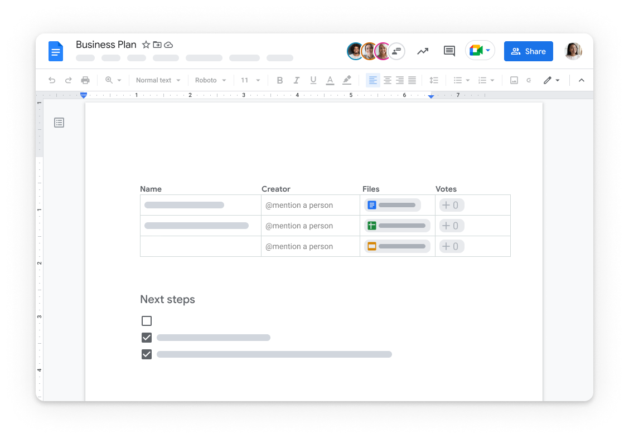Click @mention a person in the first row

coord(299,205)
